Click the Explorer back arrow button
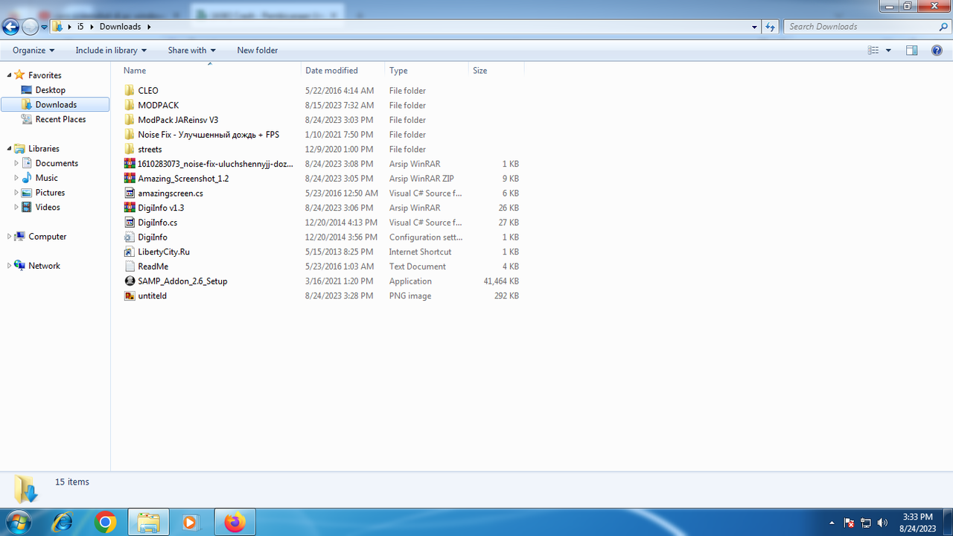The image size is (953, 536). click(10, 28)
